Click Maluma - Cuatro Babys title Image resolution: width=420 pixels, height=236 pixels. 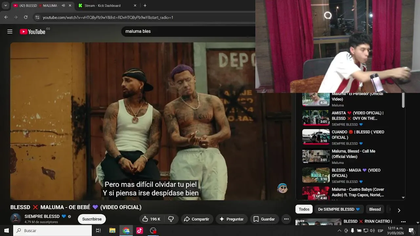(358, 192)
